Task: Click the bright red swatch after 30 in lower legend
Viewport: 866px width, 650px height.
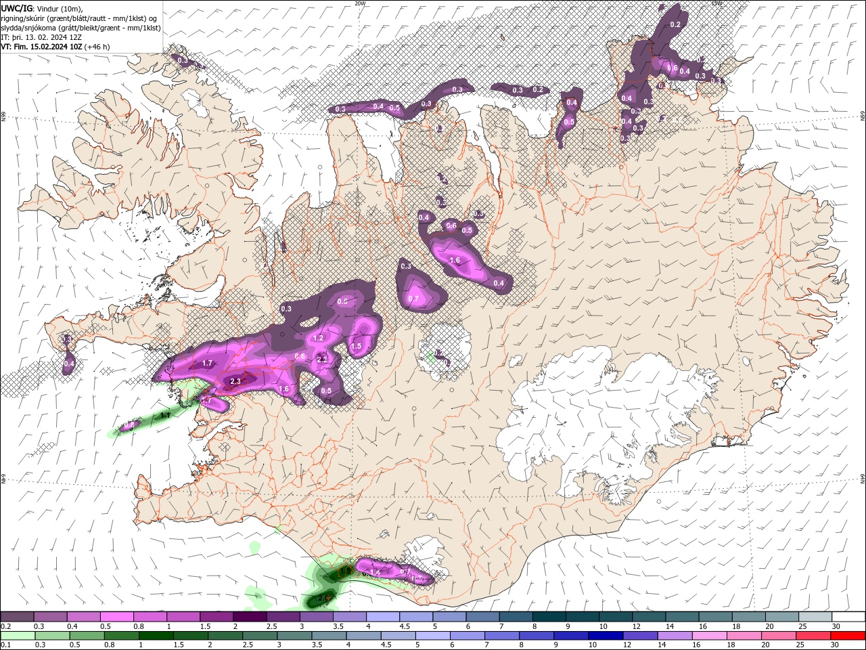Action: 848,636
